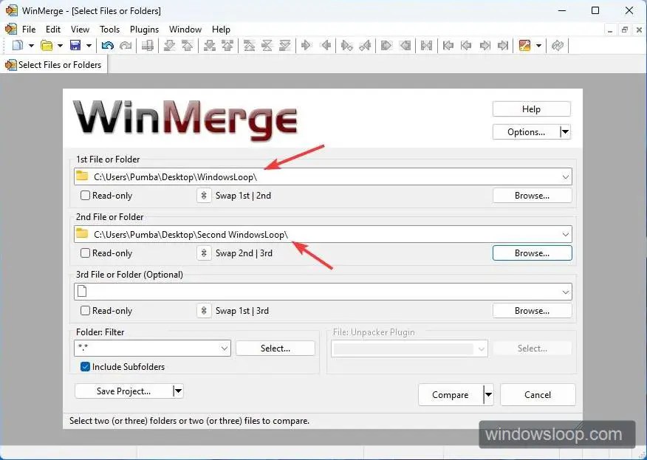647x460 pixels.
Task: Click the Previous Difference toolbar icon
Action: pos(188,45)
